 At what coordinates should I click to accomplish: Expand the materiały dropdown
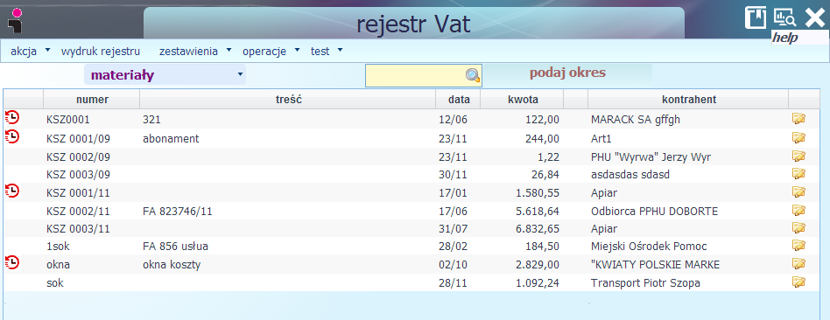pyautogui.click(x=165, y=74)
